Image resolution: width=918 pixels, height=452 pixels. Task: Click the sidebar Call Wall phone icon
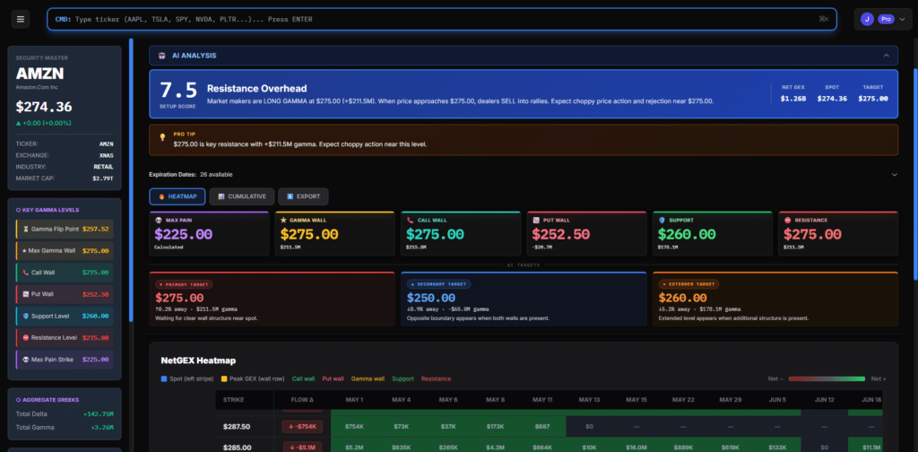24,273
